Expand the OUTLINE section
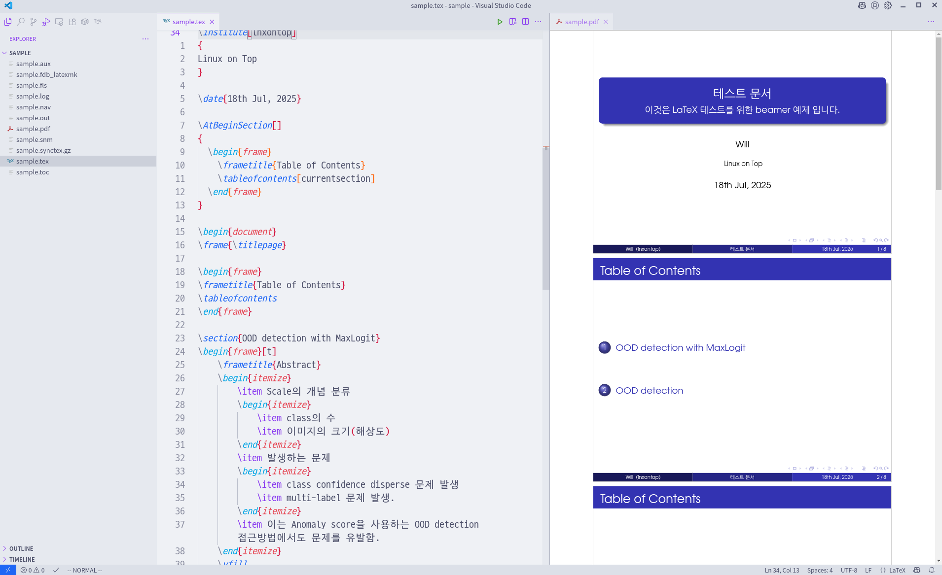Image resolution: width=942 pixels, height=575 pixels. 21,548
